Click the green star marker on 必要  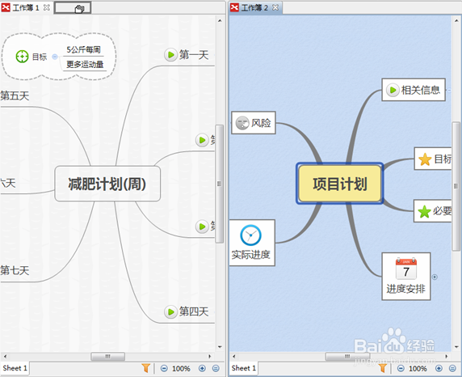[x=424, y=211]
